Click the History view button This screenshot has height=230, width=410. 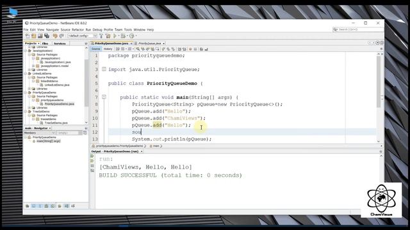[x=108, y=49]
